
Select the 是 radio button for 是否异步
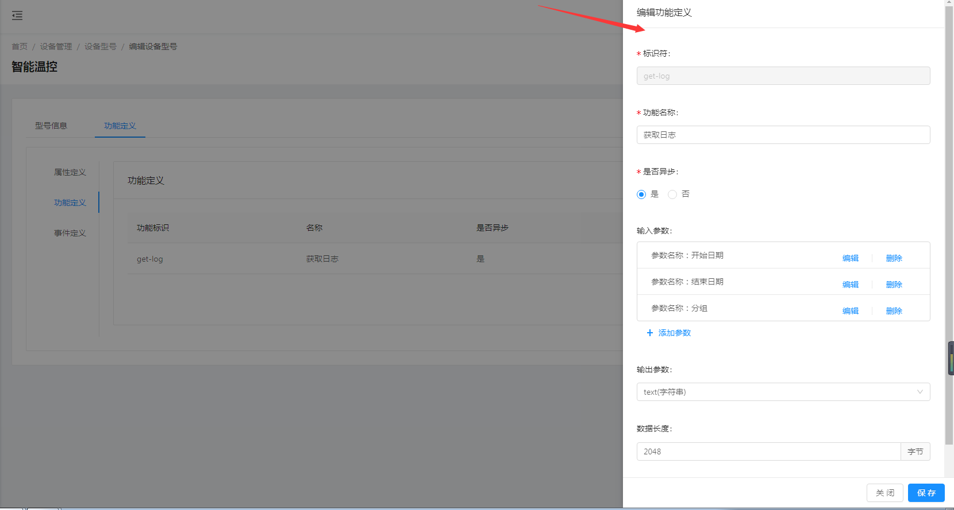(x=641, y=194)
